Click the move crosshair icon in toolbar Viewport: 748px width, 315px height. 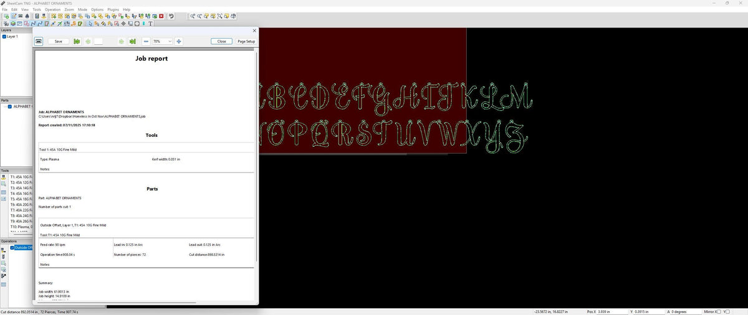(123, 24)
